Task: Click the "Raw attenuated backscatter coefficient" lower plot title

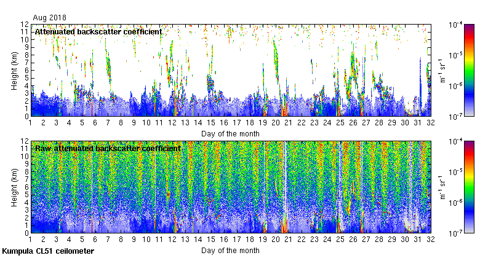Action: 108,149
